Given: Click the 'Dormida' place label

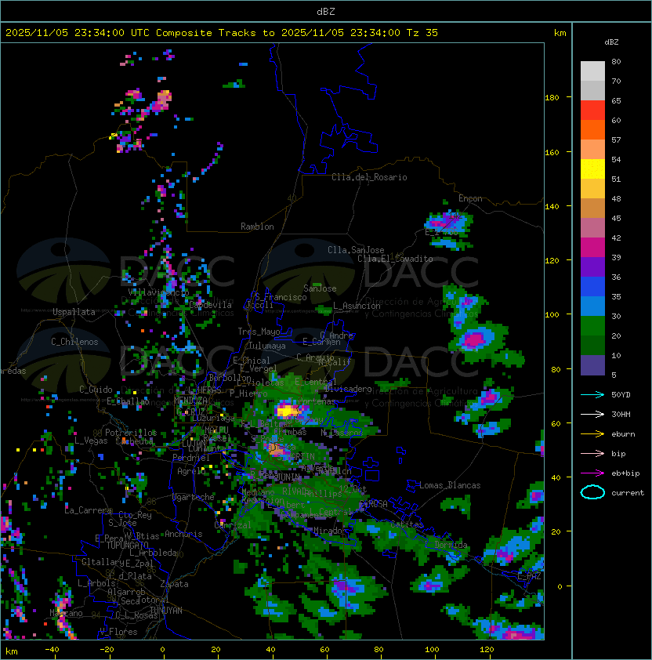Looking at the screenshot, I should pyautogui.click(x=451, y=545).
